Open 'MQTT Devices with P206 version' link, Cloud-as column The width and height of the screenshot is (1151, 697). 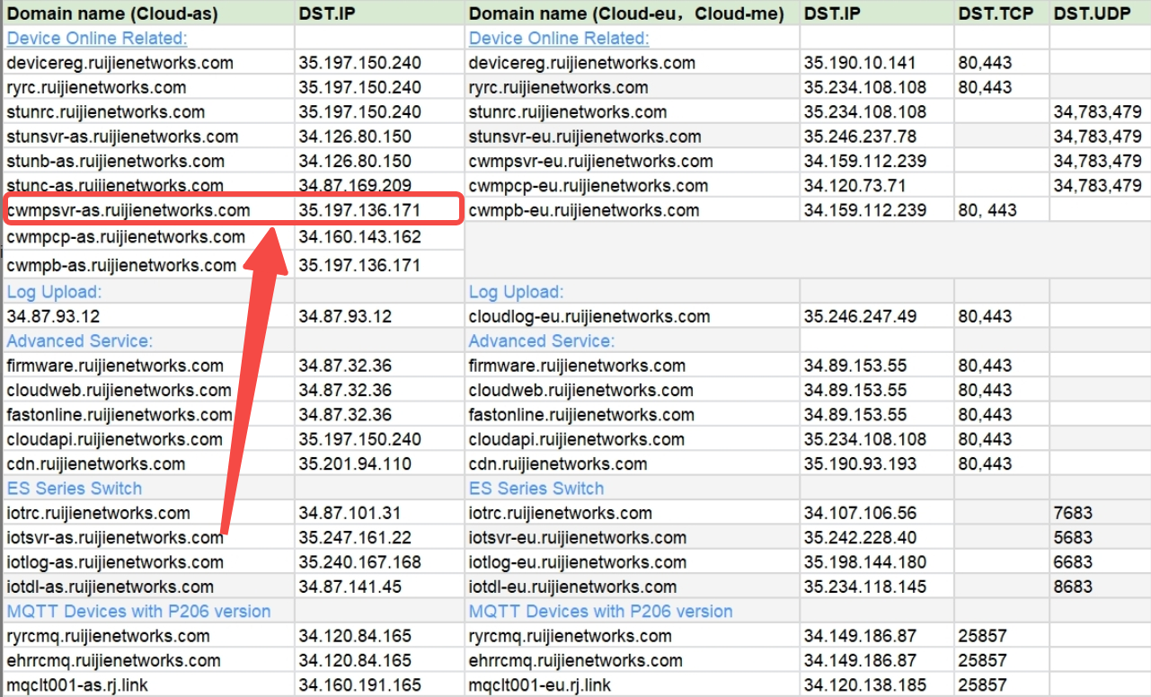coord(138,612)
